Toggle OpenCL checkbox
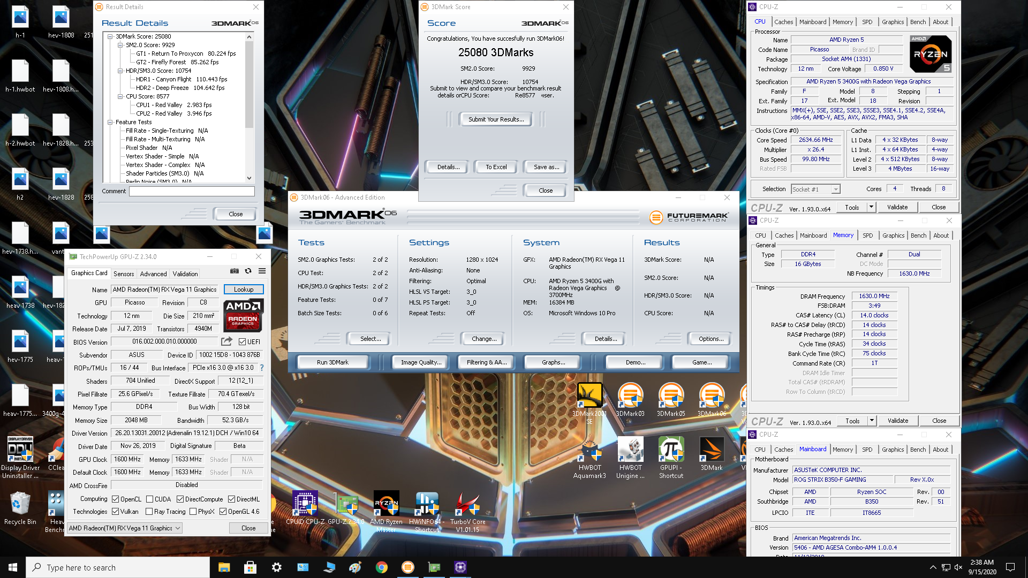This screenshot has height=578, width=1028. tap(115, 499)
